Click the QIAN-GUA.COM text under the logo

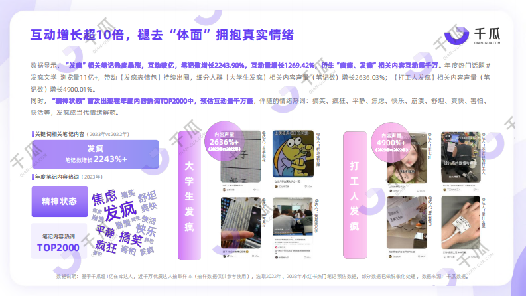coord(487,43)
